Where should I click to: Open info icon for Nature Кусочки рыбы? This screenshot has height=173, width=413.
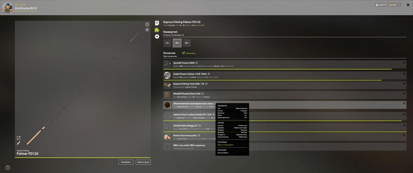click(199, 136)
